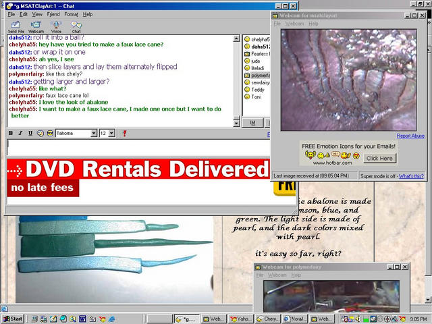The width and height of the screenshot is (432, 324).
Task: Click the Start button
Action: tap(12, 319)
